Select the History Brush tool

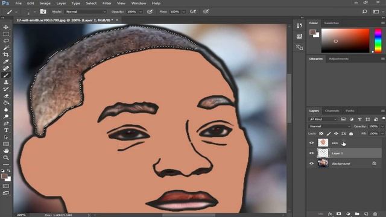coord(6,89)
